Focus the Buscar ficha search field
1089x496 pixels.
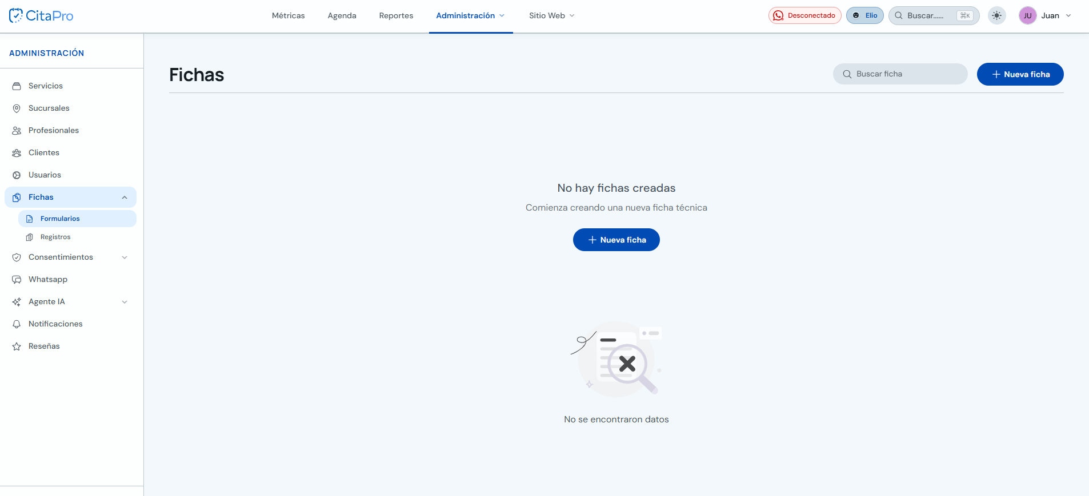(x=900, y=74)
